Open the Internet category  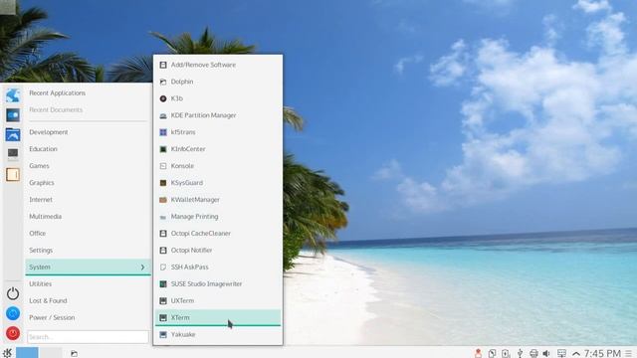pos(88,200)
